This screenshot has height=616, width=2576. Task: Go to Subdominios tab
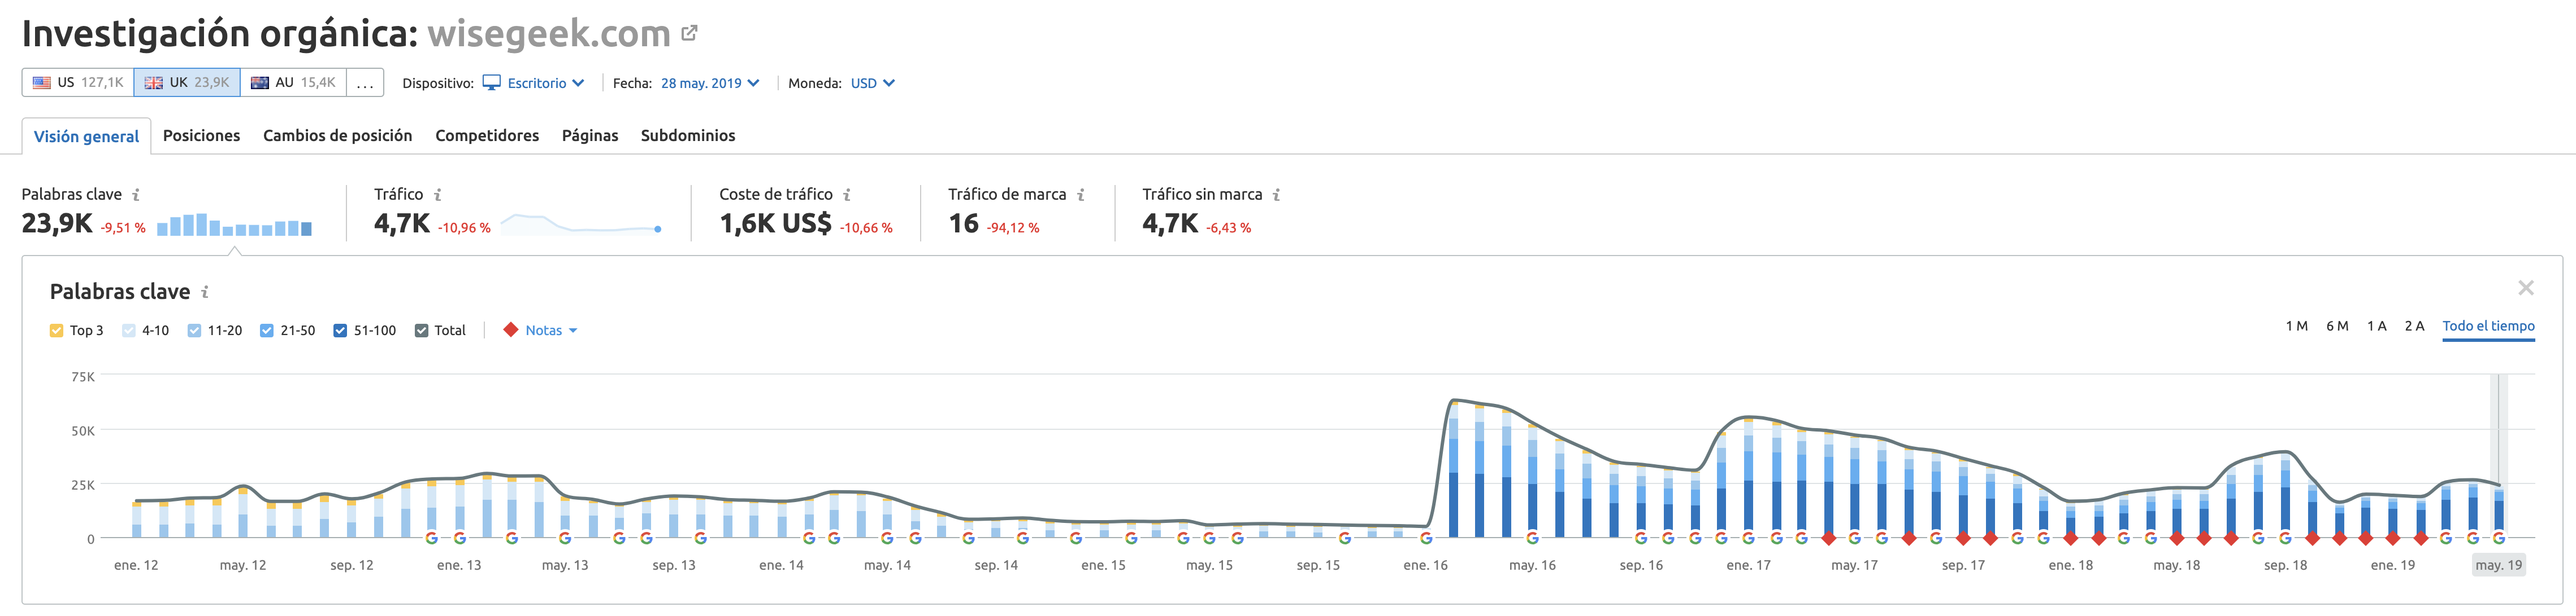point(688,135)
